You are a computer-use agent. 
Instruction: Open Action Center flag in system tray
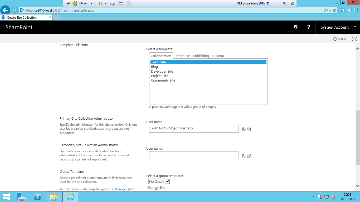(320, 197)
